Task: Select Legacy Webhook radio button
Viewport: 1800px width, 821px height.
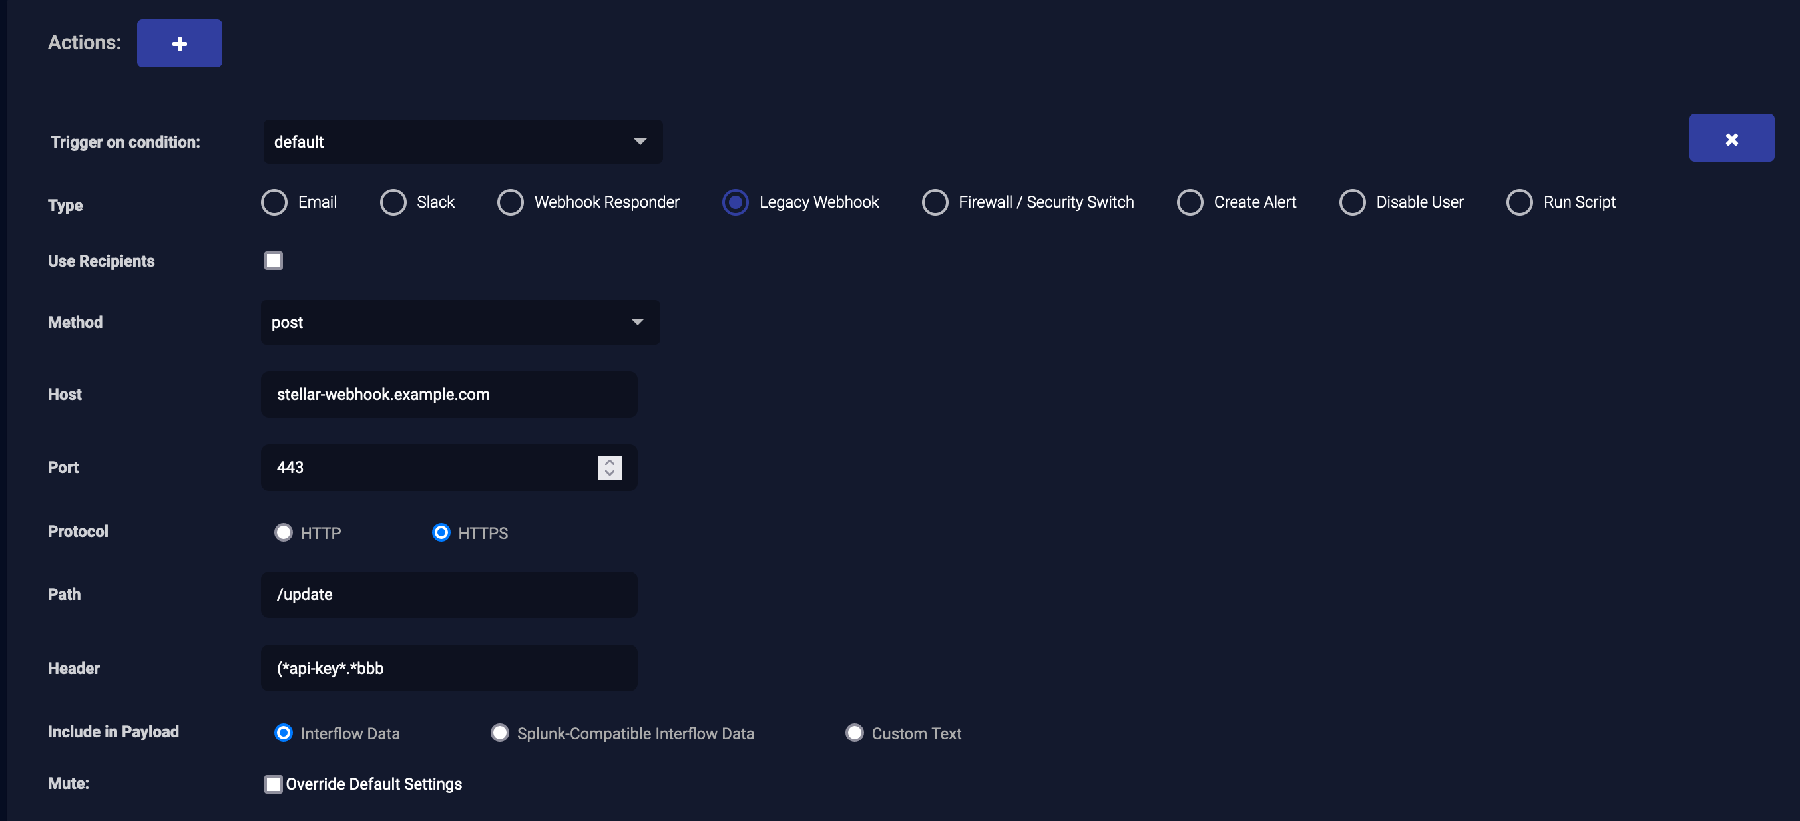Action: click(734, 202)
